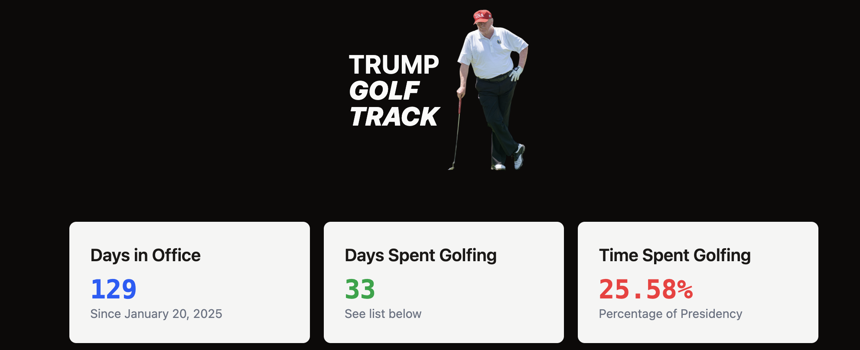This screenshot has width=860, height=350.
Task: Click the Percentage of Presidency text
Action: coord(671,314)
